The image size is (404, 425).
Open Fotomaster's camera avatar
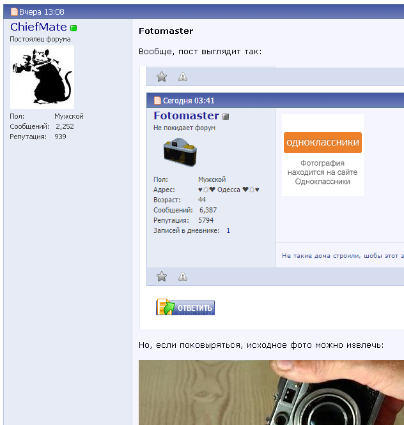pos(180,152)
